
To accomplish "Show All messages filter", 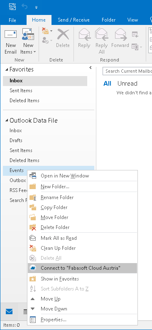I will click(107, 84).
